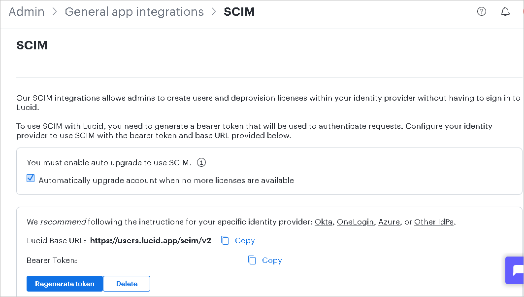Open the help question mark icon

click(482, 12)
